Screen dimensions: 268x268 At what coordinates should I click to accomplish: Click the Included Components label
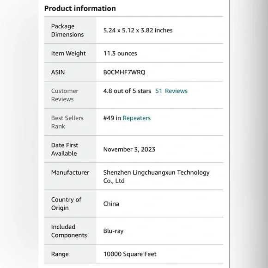tap(69, 231)
